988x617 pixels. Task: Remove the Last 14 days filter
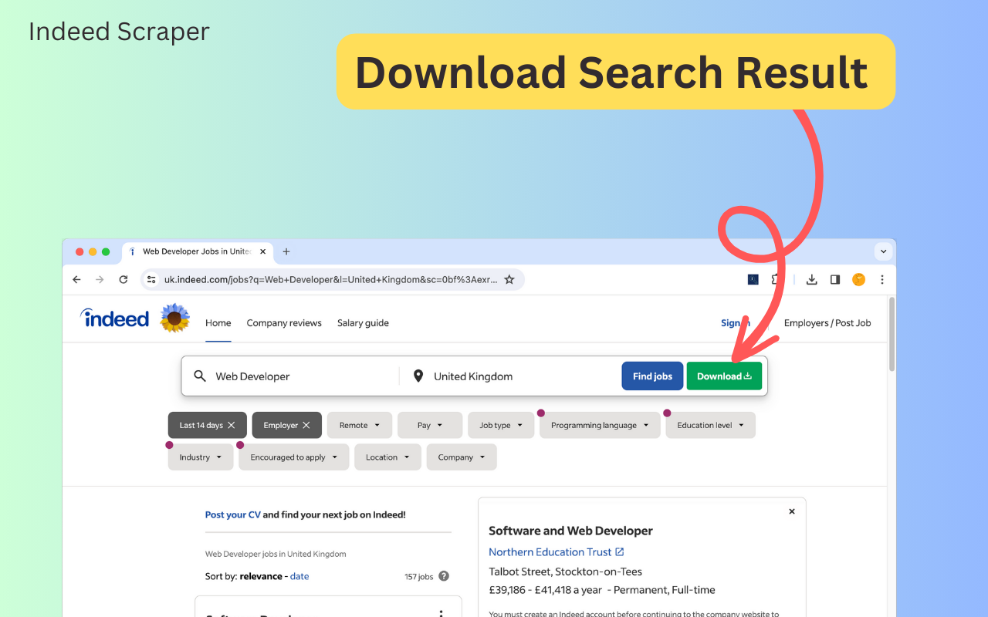click(231, 425)
